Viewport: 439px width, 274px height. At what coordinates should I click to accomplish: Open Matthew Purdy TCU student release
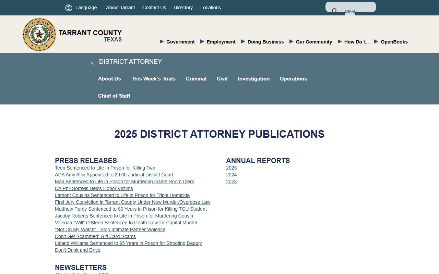tap(131, 209)
